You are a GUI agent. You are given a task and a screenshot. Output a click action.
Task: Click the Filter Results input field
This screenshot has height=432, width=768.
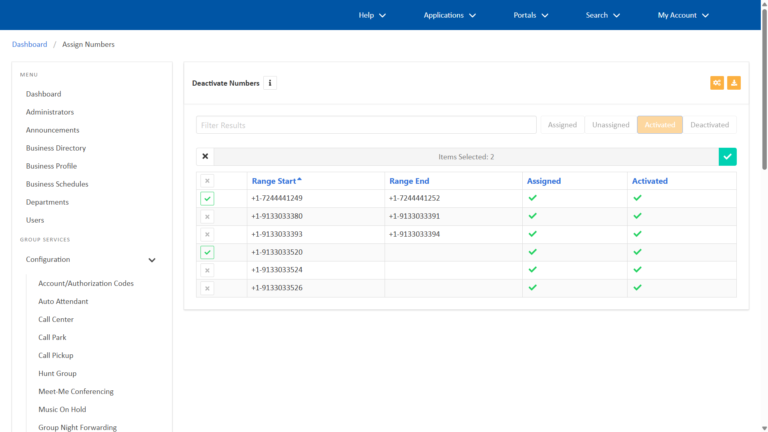click(366, 125)
